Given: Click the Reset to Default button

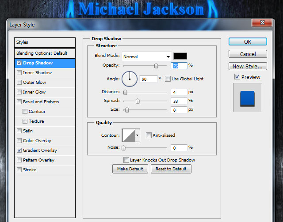Looking at the screenshot, I should tap(171, 169).
